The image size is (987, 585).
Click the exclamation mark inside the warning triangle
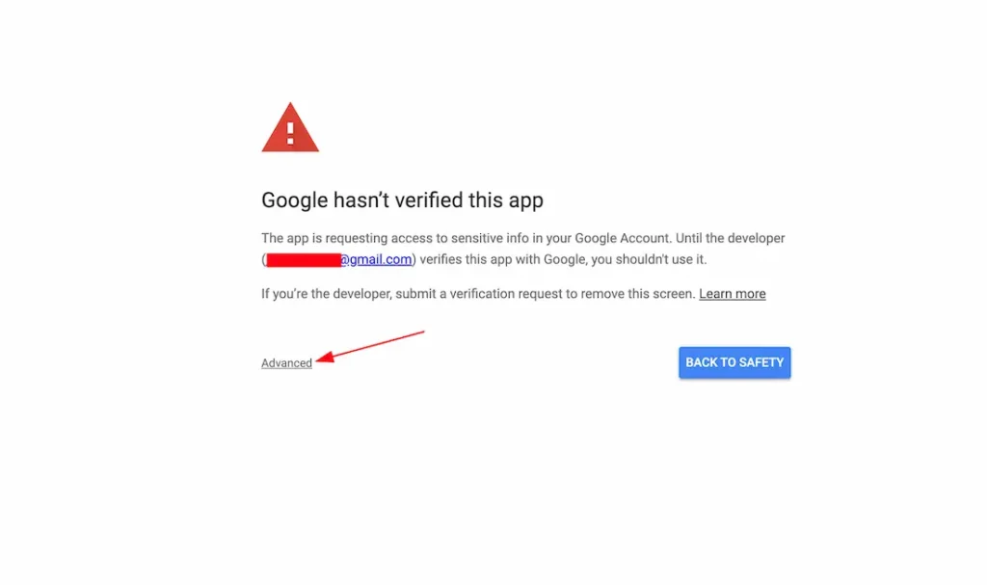click(290, 131)
